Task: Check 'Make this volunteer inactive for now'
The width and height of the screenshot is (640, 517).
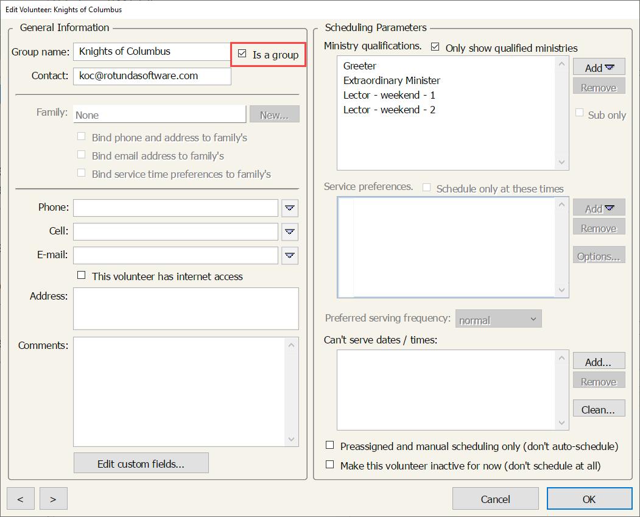Action: point(330,465)
